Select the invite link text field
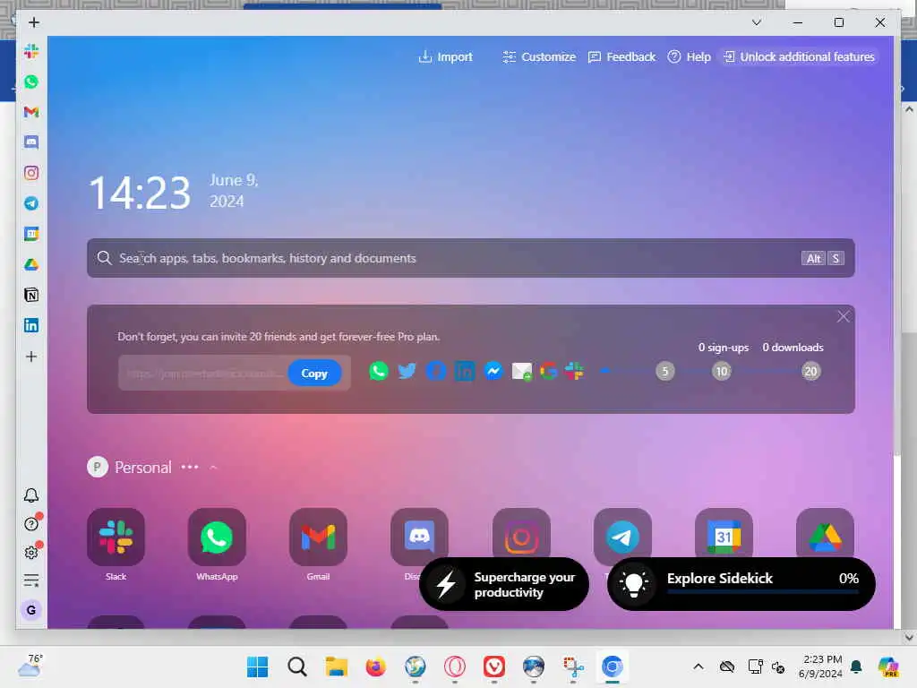 [x=202, y=374]
